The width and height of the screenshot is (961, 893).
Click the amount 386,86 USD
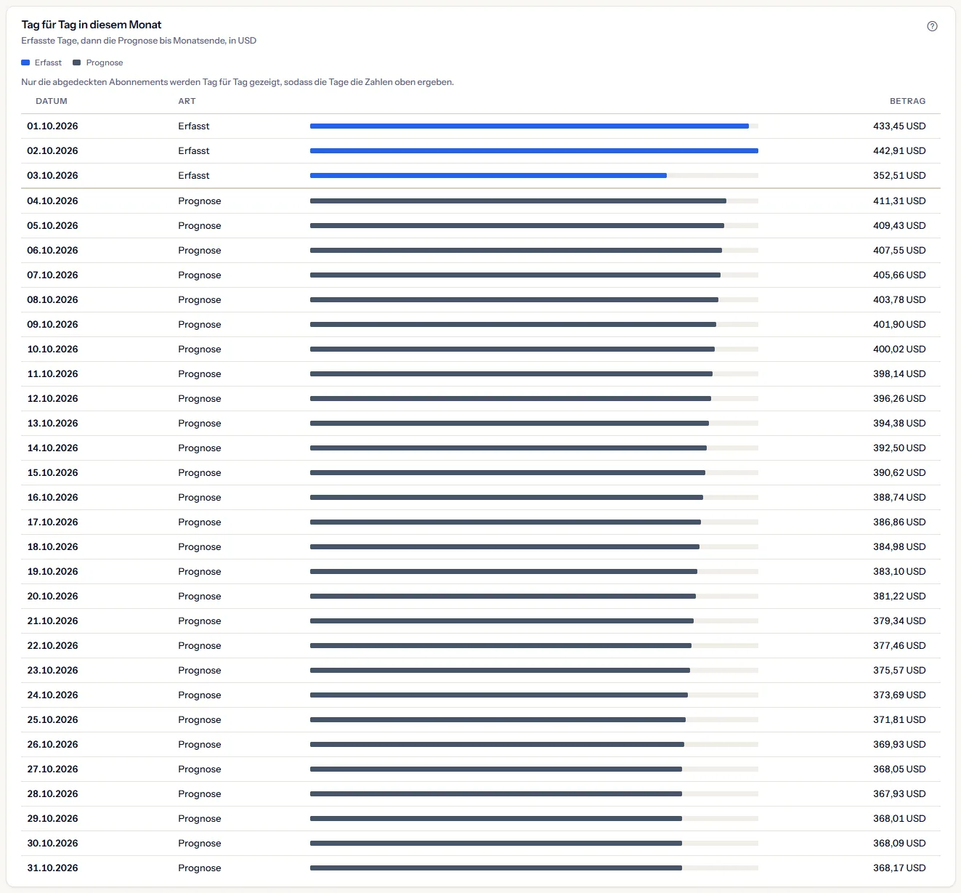(x=899, y=522)
